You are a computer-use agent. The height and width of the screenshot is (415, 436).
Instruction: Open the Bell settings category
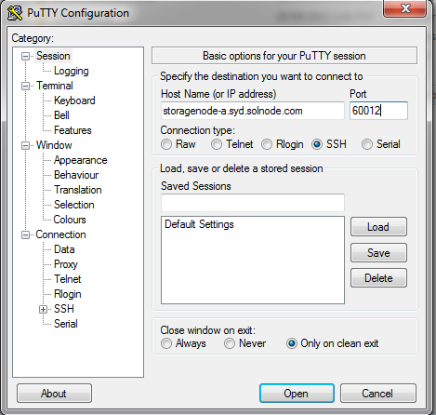coord(61,115)
